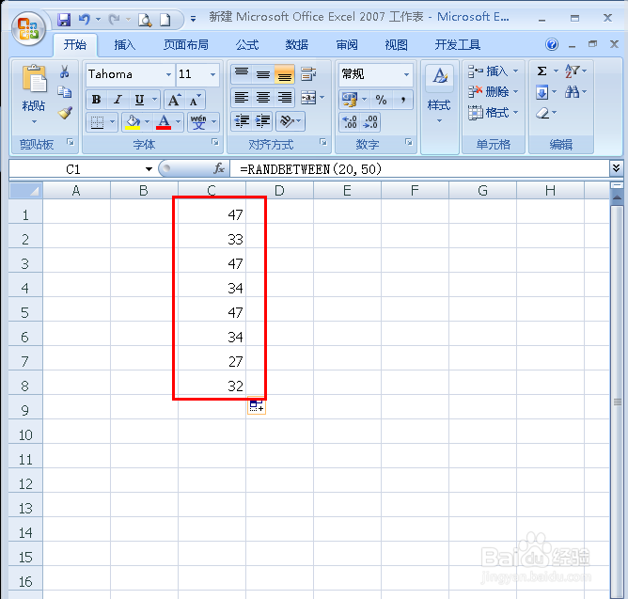
Task: Align text to the right
Action: pyautogui.click(x=285, y=98)
